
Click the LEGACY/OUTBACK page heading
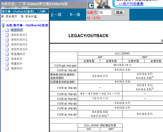click(x=89, y=36)
